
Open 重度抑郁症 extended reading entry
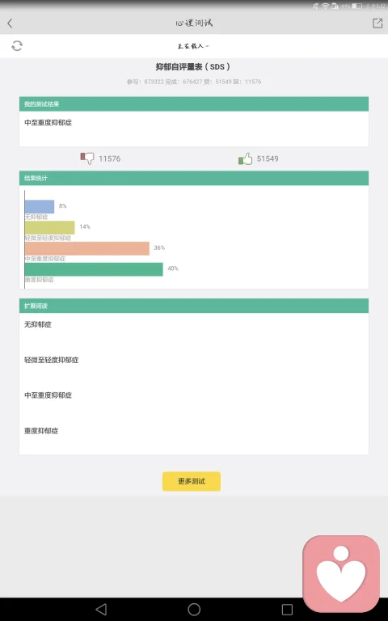coord(41,431)
